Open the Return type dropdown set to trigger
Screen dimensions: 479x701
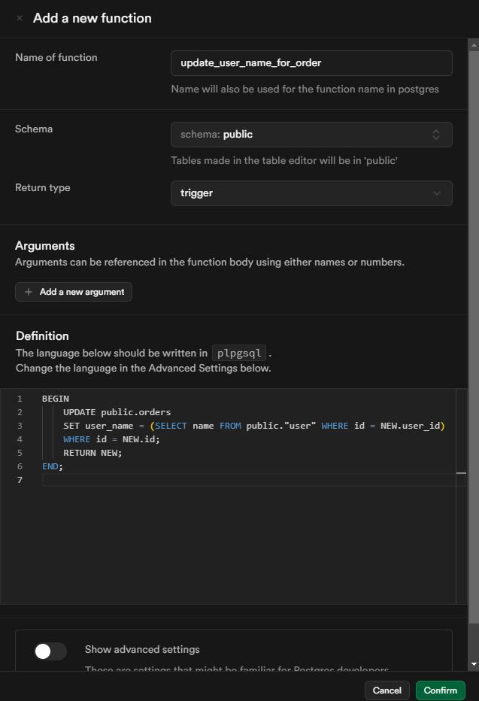click(x=311, y=193)
